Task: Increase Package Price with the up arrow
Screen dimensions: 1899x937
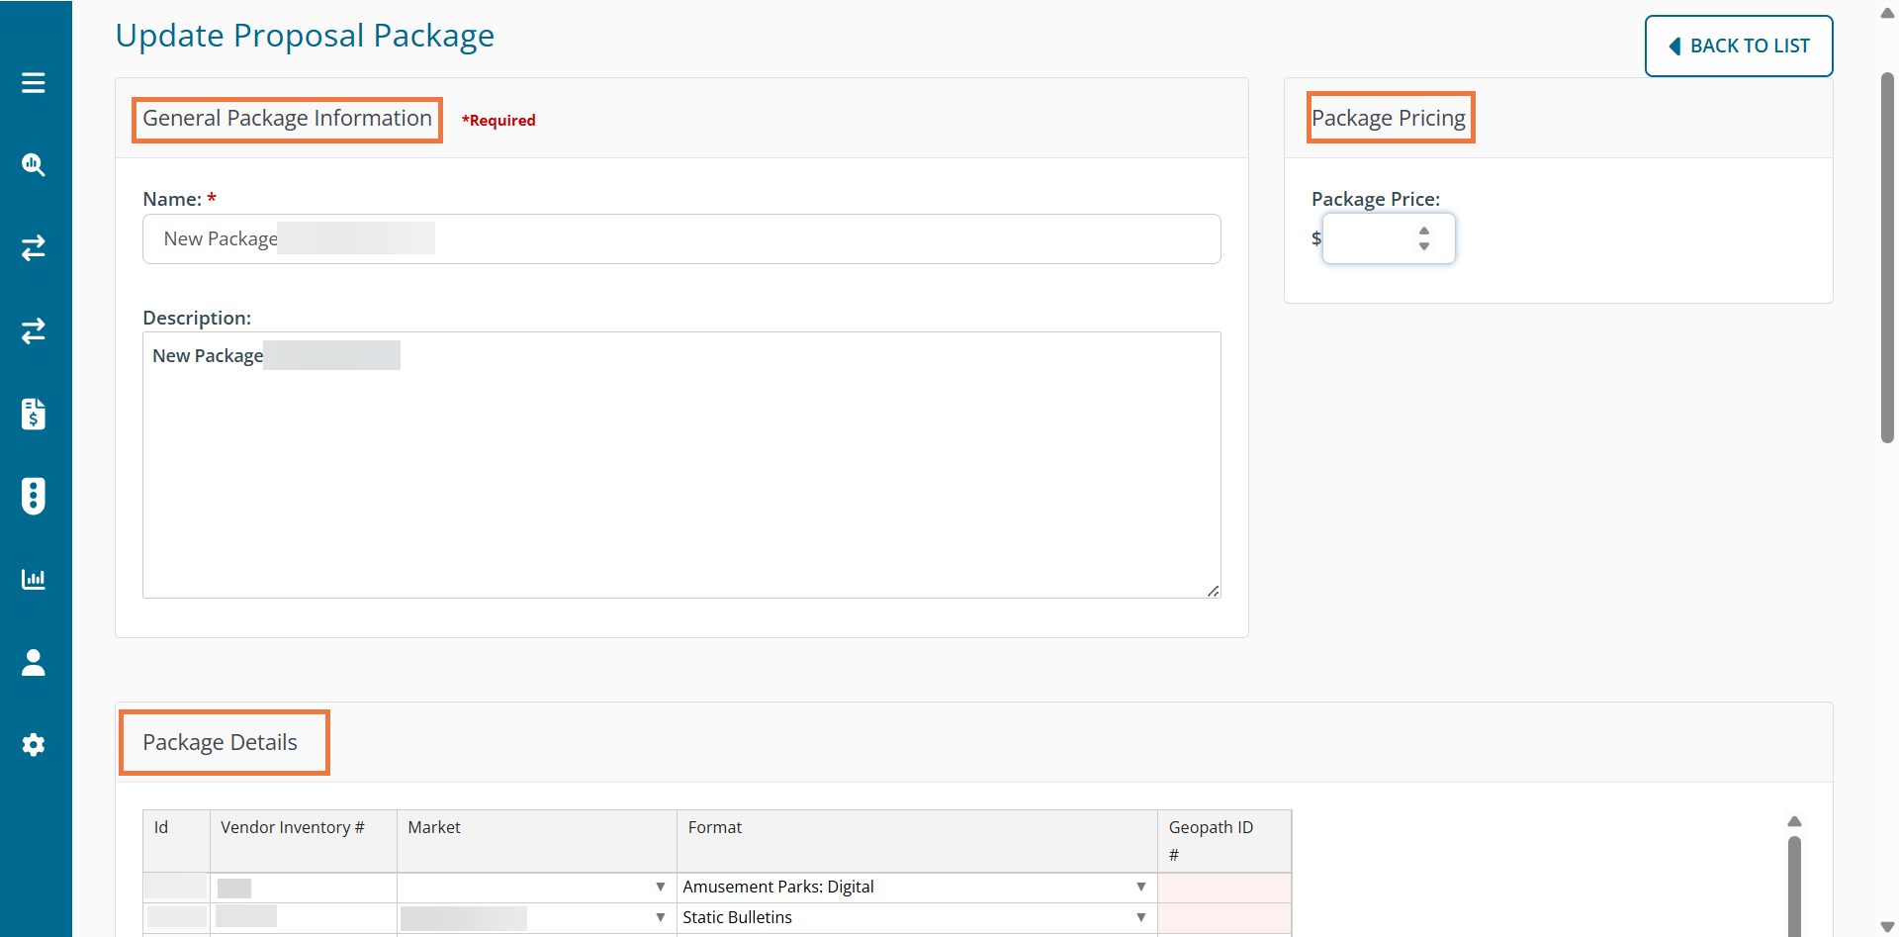Action: pos(1424,231)
